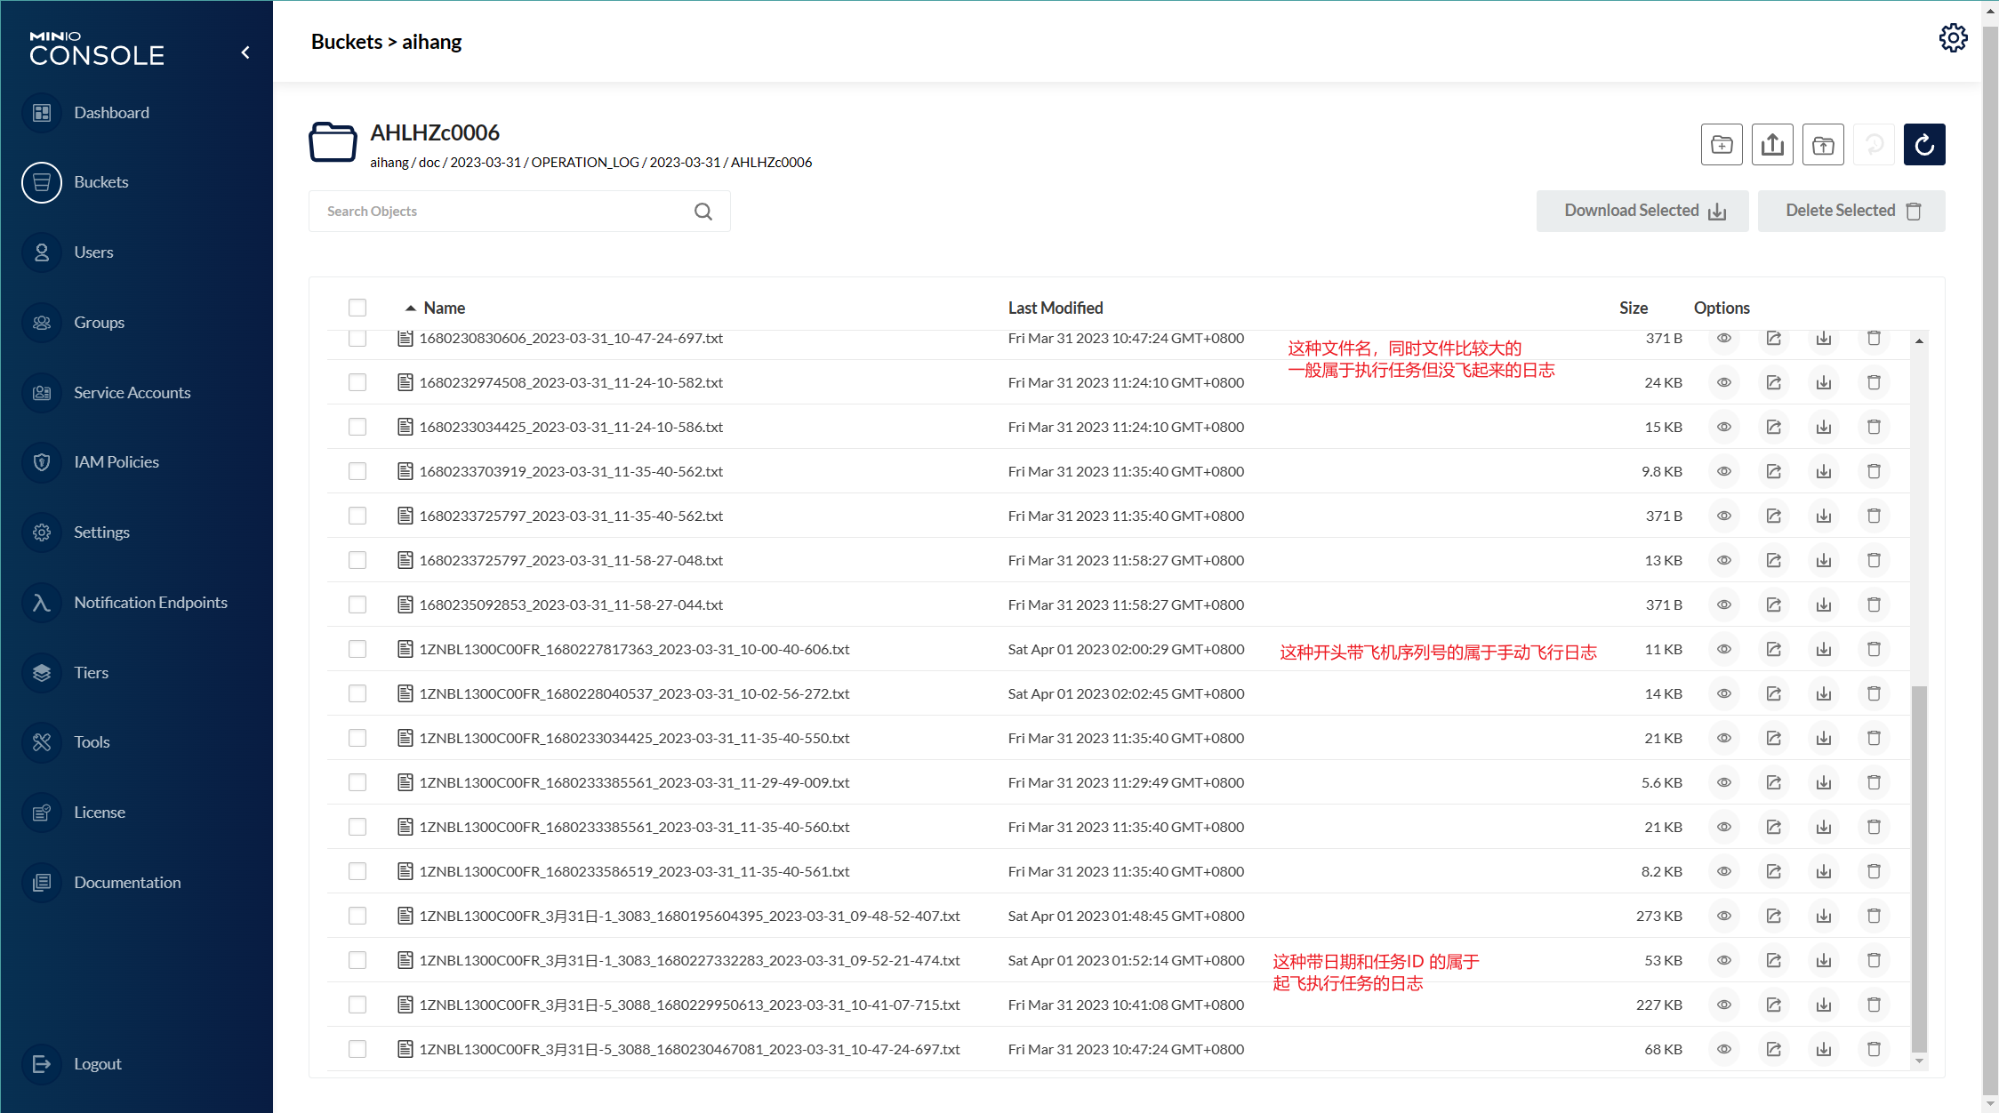Sort by Name column arrow

pos(411,308)
